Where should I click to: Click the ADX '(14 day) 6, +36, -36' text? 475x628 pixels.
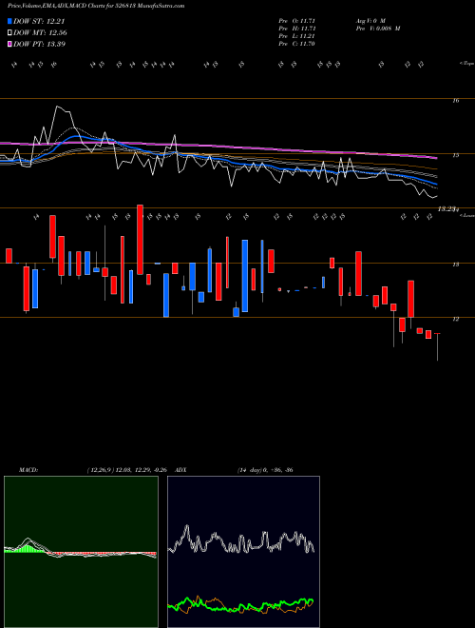coord(265,470)
